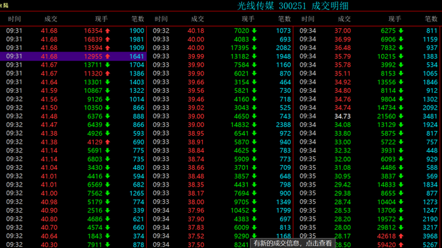This screenshot has height=248, width=442.
Task: Click the green down arrow beside 13711
Action: [107, 65]
